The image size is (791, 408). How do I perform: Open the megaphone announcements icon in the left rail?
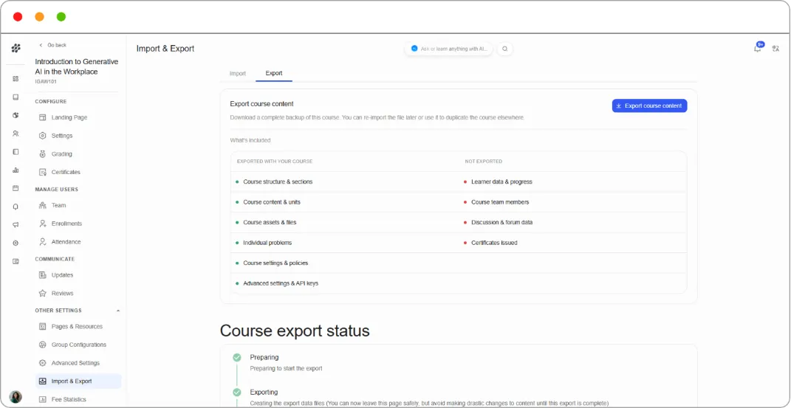(x=16, y=224)
